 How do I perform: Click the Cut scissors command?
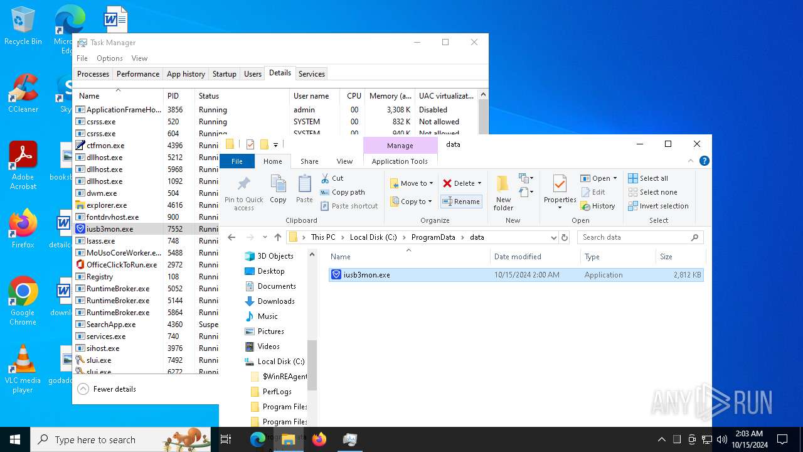click(x=332, y=178)
